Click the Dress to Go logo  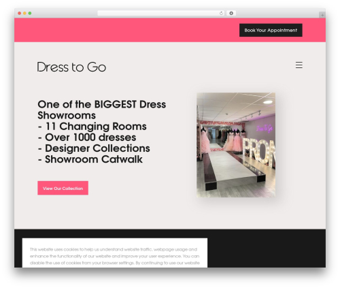tap(71, 67)
